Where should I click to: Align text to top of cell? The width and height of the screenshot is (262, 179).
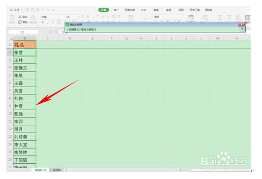tap(98, 17)
